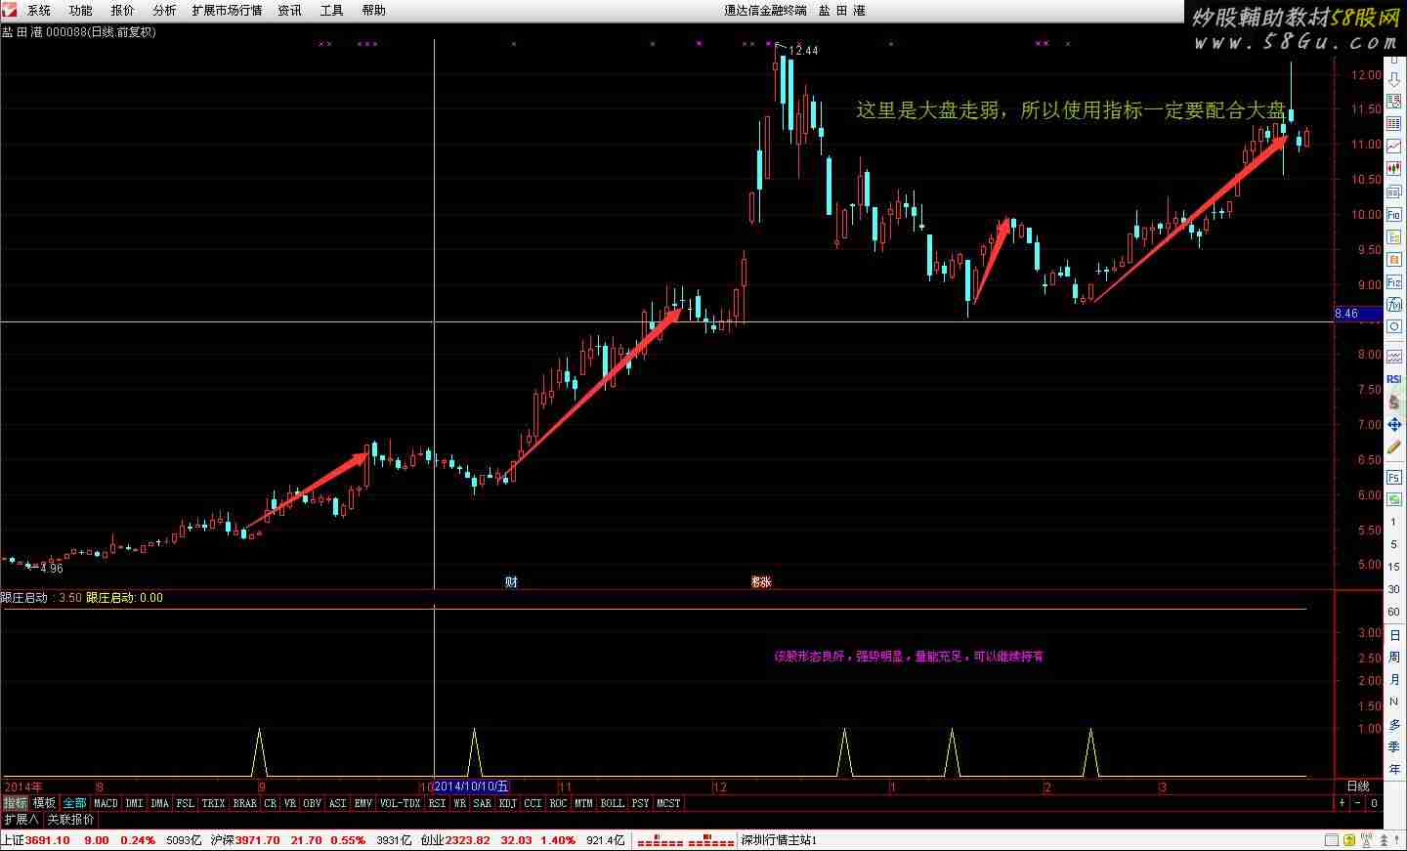Switch to weekly 周 period
The height and width of the screenshot is (851, 1407).
[x=1394, y=658]
